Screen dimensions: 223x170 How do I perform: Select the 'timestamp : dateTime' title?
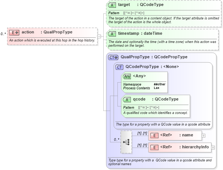(140, 33)
